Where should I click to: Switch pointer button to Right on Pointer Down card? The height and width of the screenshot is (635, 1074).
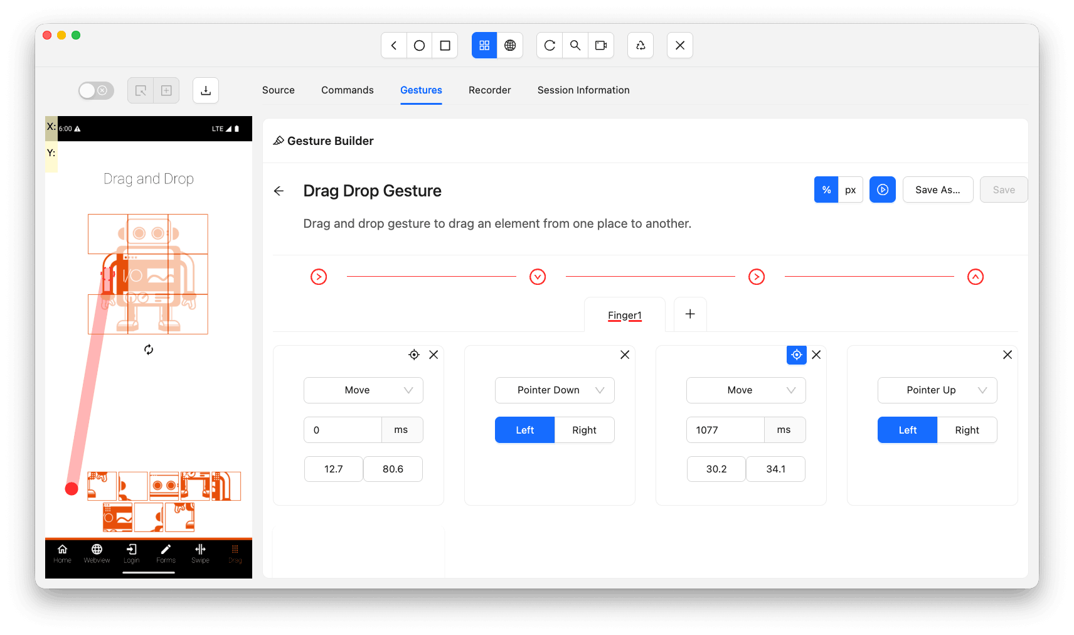point(584,430)
